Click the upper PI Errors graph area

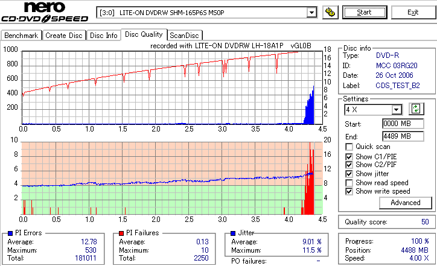172,87
